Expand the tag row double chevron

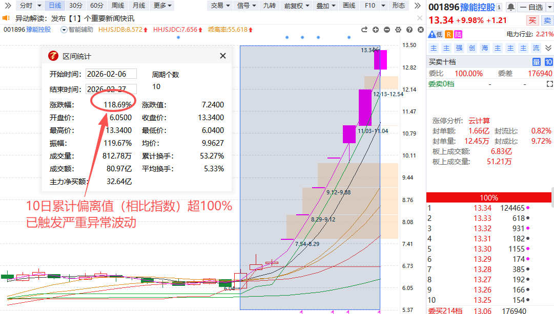pos(548,48)
